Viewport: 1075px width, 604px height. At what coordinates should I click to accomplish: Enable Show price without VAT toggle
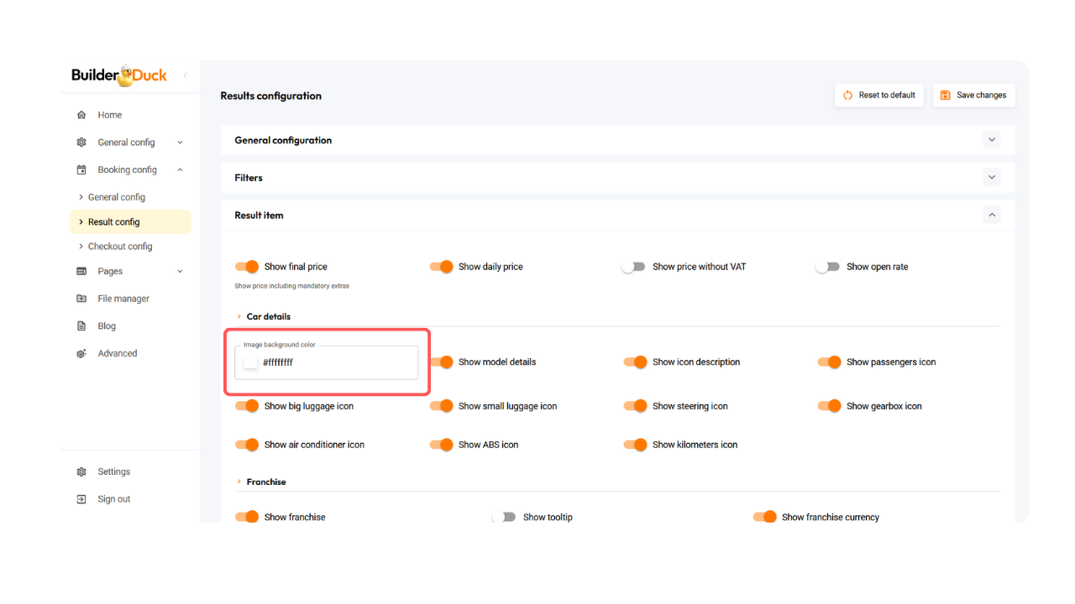pyautogui.click(x=633, y=267)
